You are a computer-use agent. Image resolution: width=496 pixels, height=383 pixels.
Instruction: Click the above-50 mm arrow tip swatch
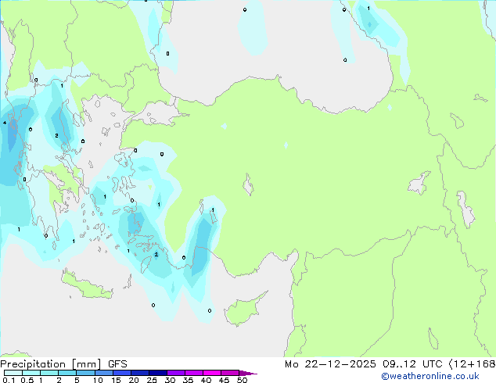coord(248,373)
